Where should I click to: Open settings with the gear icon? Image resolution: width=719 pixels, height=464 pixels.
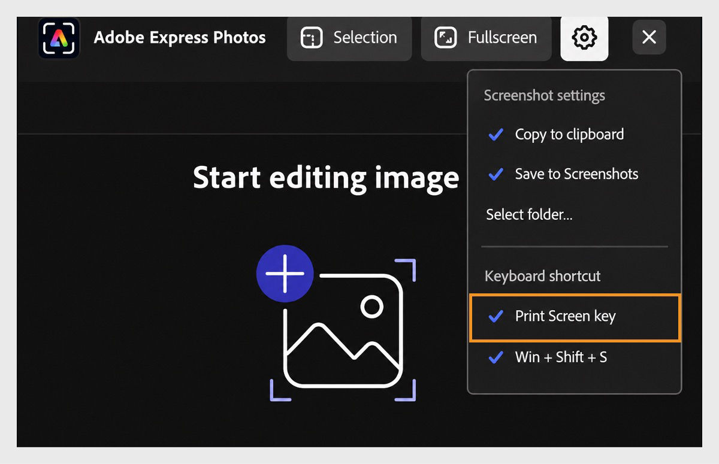point(584,38)
